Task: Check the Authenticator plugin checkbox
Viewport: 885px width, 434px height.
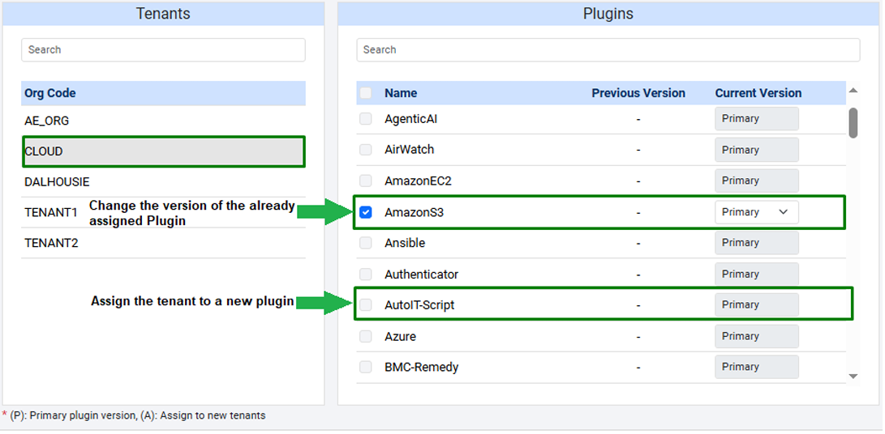Action: (x=366, y=274)
